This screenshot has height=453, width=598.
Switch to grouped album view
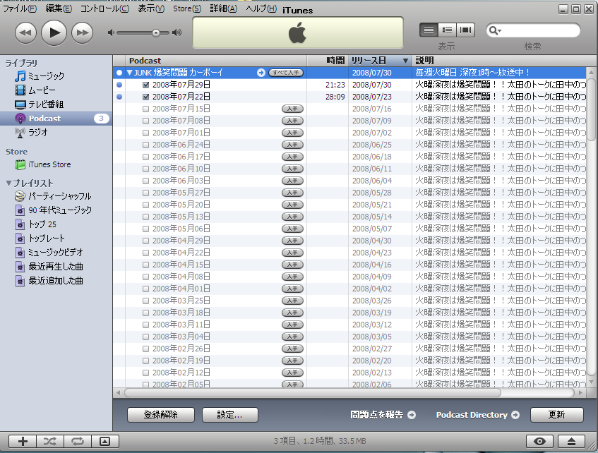click(x=447, y=30)
